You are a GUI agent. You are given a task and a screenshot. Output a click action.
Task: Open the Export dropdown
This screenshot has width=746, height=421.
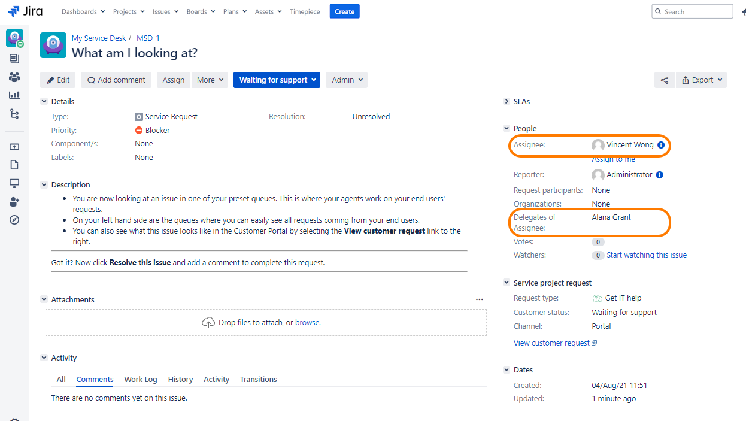click(701, 80)
